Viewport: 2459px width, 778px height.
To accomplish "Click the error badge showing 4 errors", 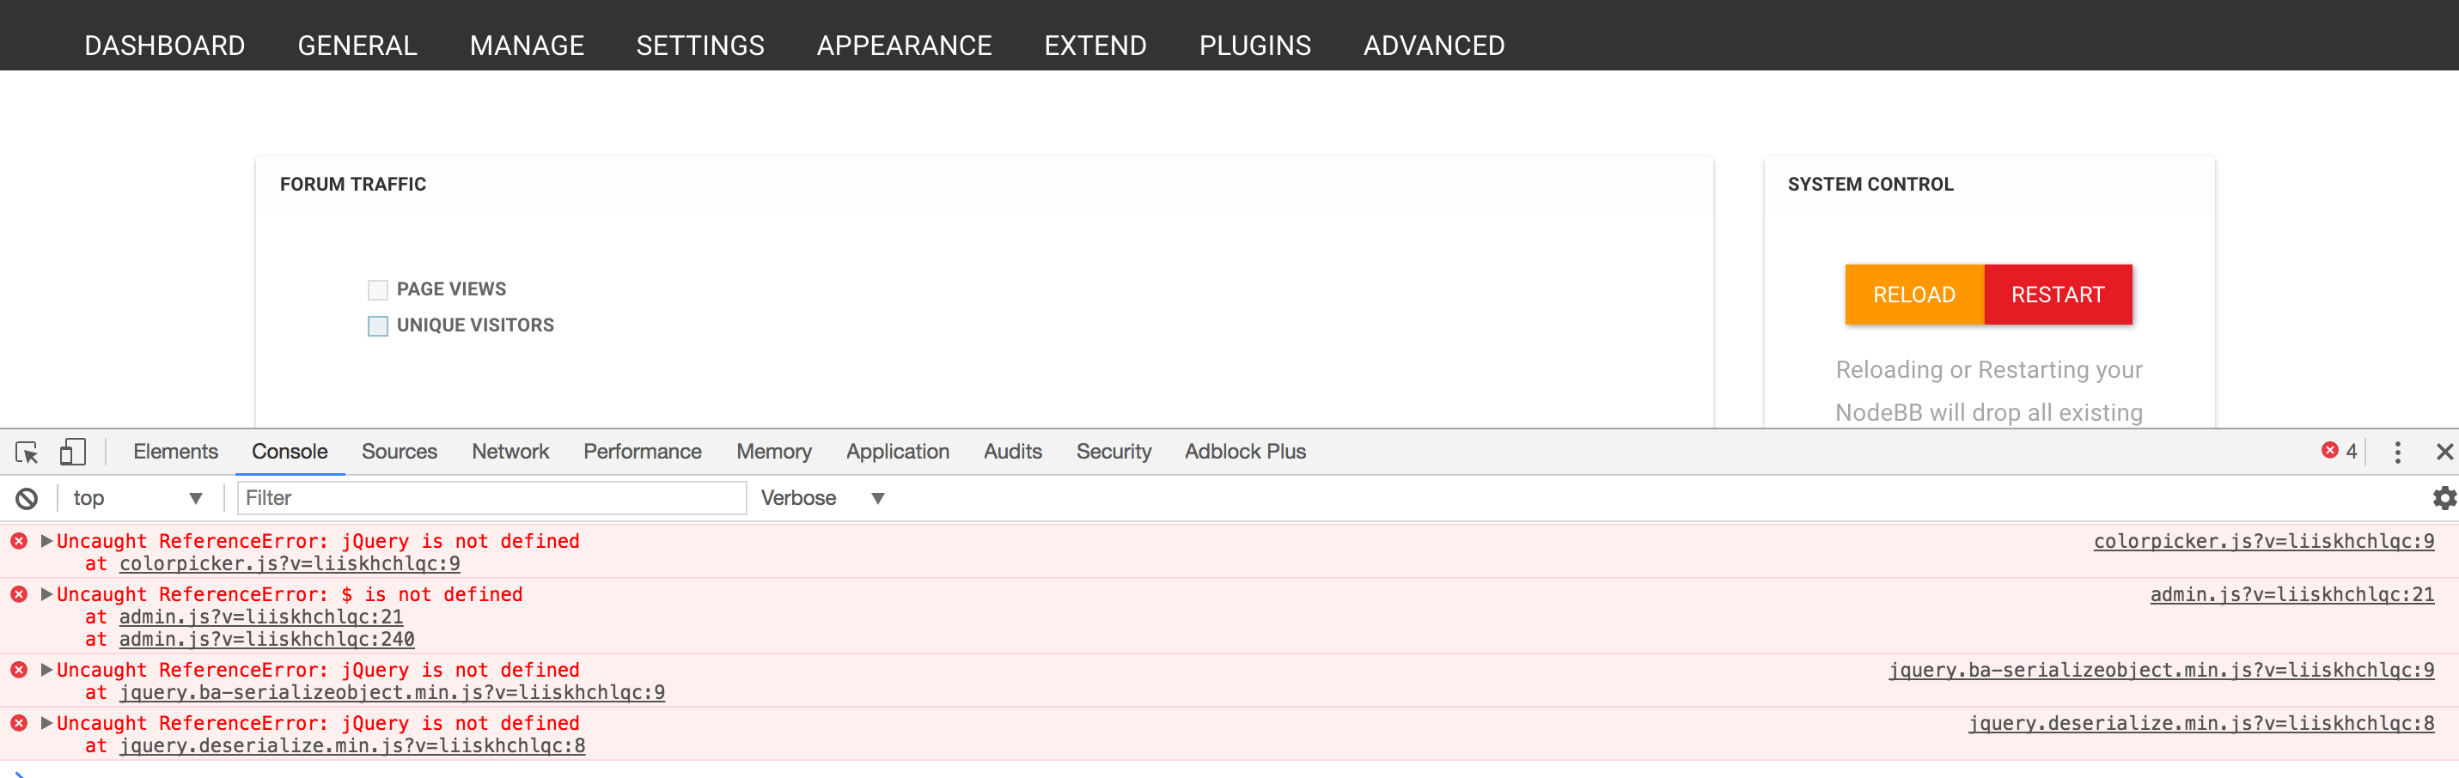I will tap(2339, 452).
